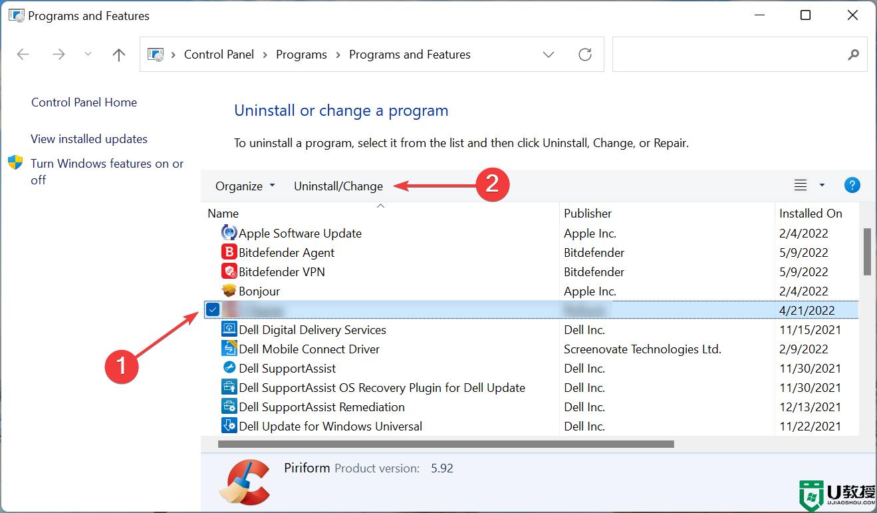Click the 11/15/2021 installed date cell
The height and width of the screenshot is (513, 877).
pyautogui.click(x=811, y=329)
